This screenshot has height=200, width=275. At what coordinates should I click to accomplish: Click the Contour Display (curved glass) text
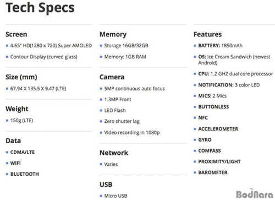44,57
